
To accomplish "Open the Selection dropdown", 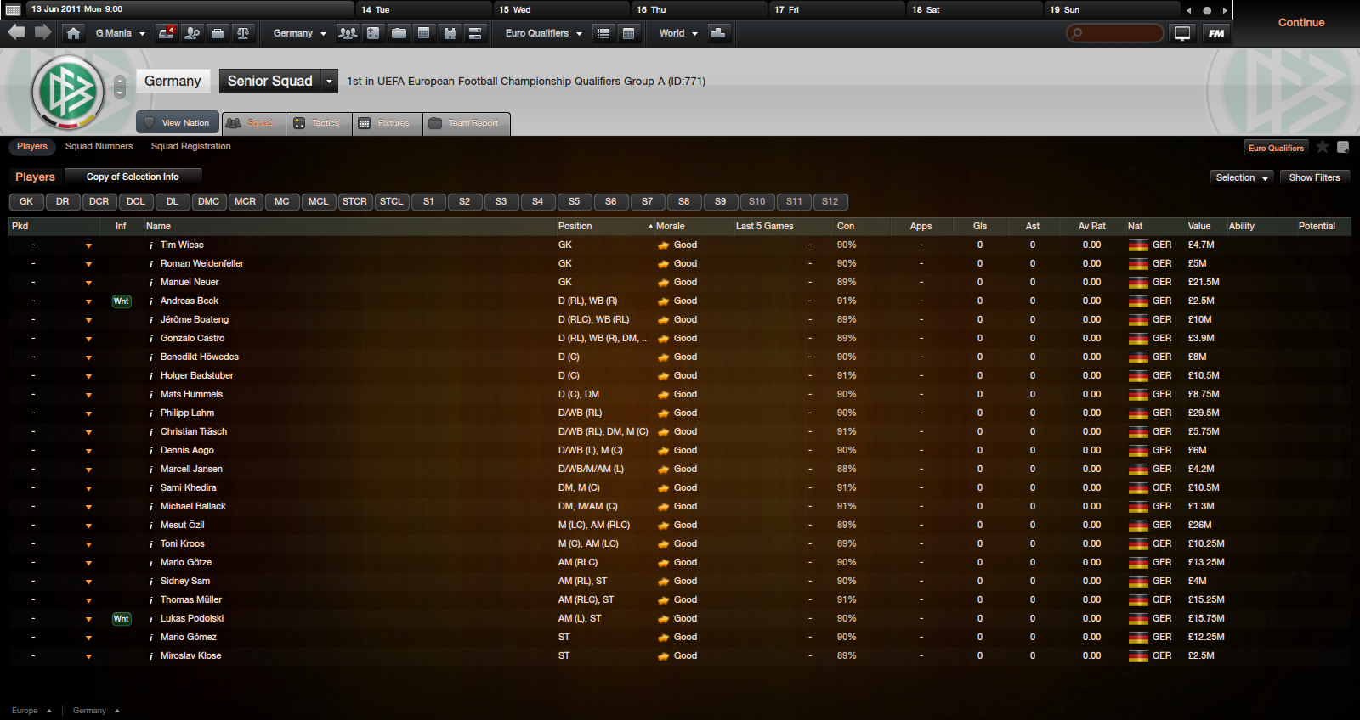I will pyautogui.click(x=1242, y=177).
